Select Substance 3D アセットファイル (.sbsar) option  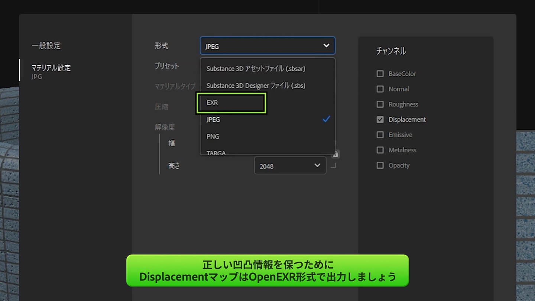pyautogui.click(x=267, y=69)
